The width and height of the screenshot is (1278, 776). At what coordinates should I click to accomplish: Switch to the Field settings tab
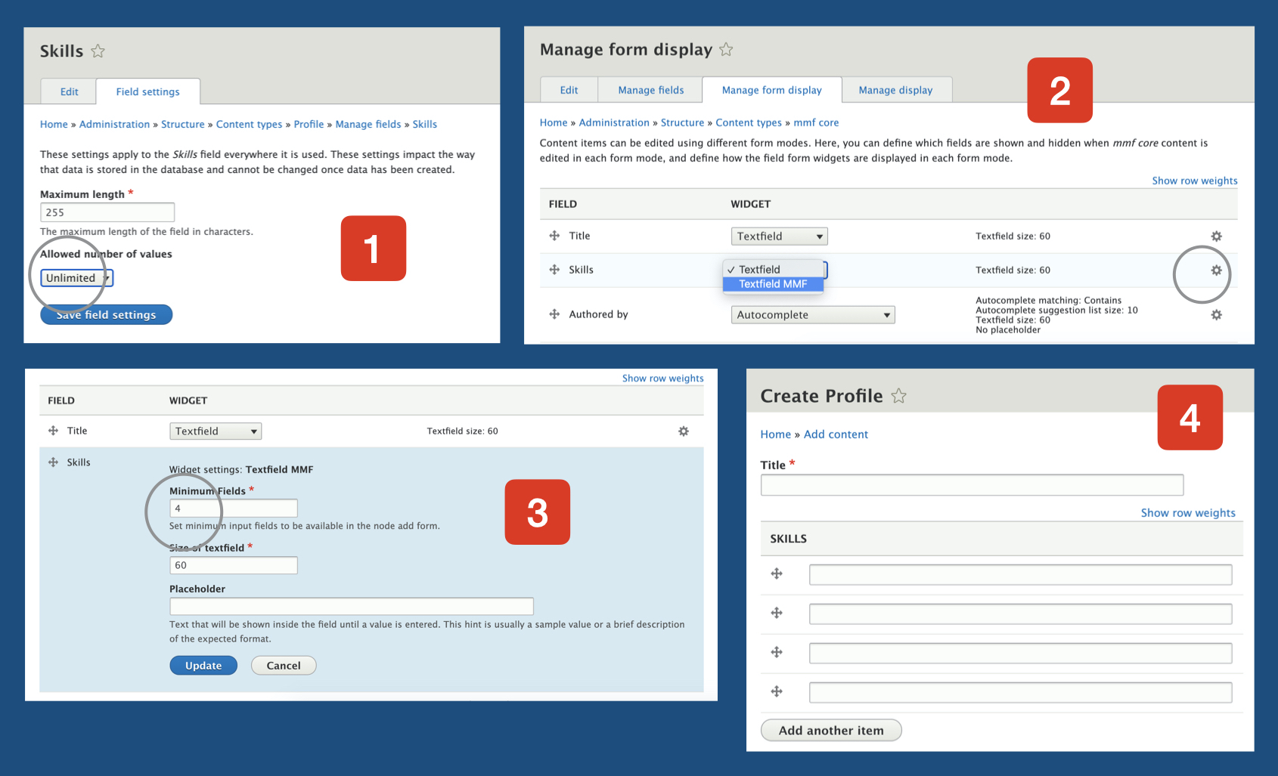click(147, 92)
